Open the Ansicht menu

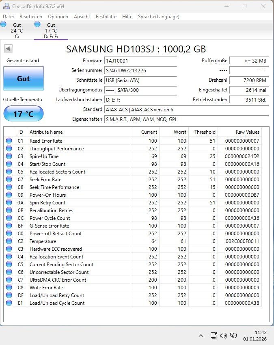(x=82, y=17)
